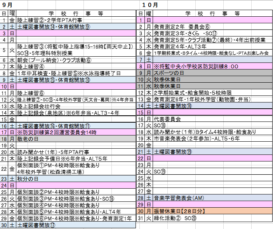Select October '学校行事等' column header

coord(212,14)
